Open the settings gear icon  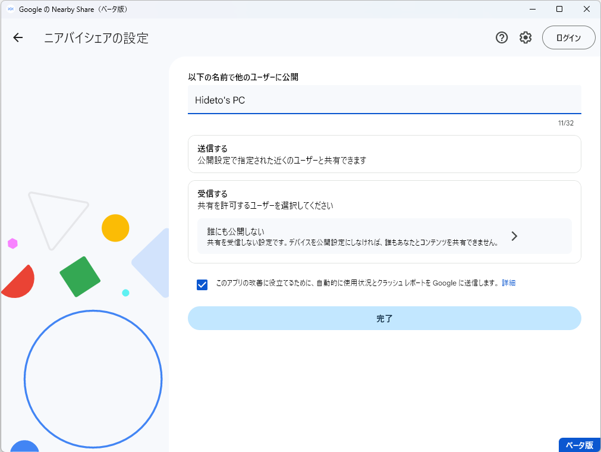pos(525,37)
